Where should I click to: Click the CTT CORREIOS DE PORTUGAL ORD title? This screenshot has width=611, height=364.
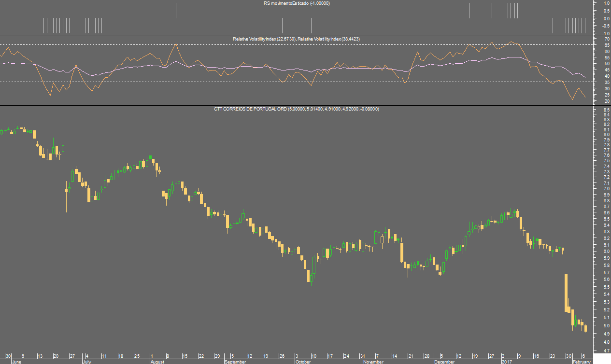click(x=296, y=109)
